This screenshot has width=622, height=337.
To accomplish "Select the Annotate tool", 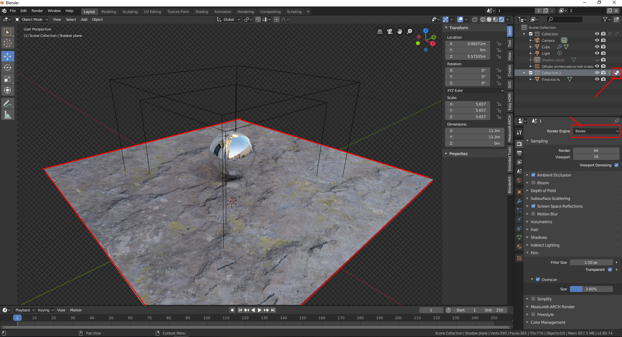I will tap(7, 103).
